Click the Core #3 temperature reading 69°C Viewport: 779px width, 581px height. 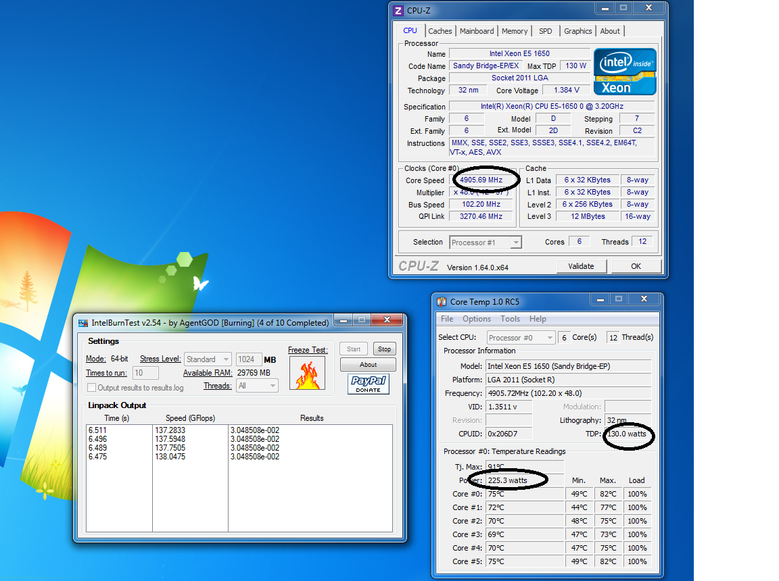tap(525, 534)
